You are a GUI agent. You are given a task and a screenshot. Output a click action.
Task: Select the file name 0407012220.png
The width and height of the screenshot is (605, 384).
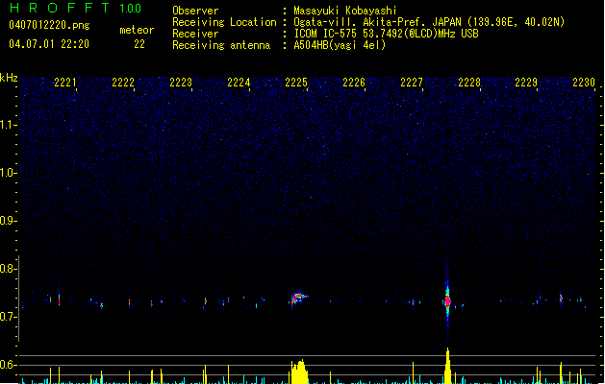[x=49, y=25]
